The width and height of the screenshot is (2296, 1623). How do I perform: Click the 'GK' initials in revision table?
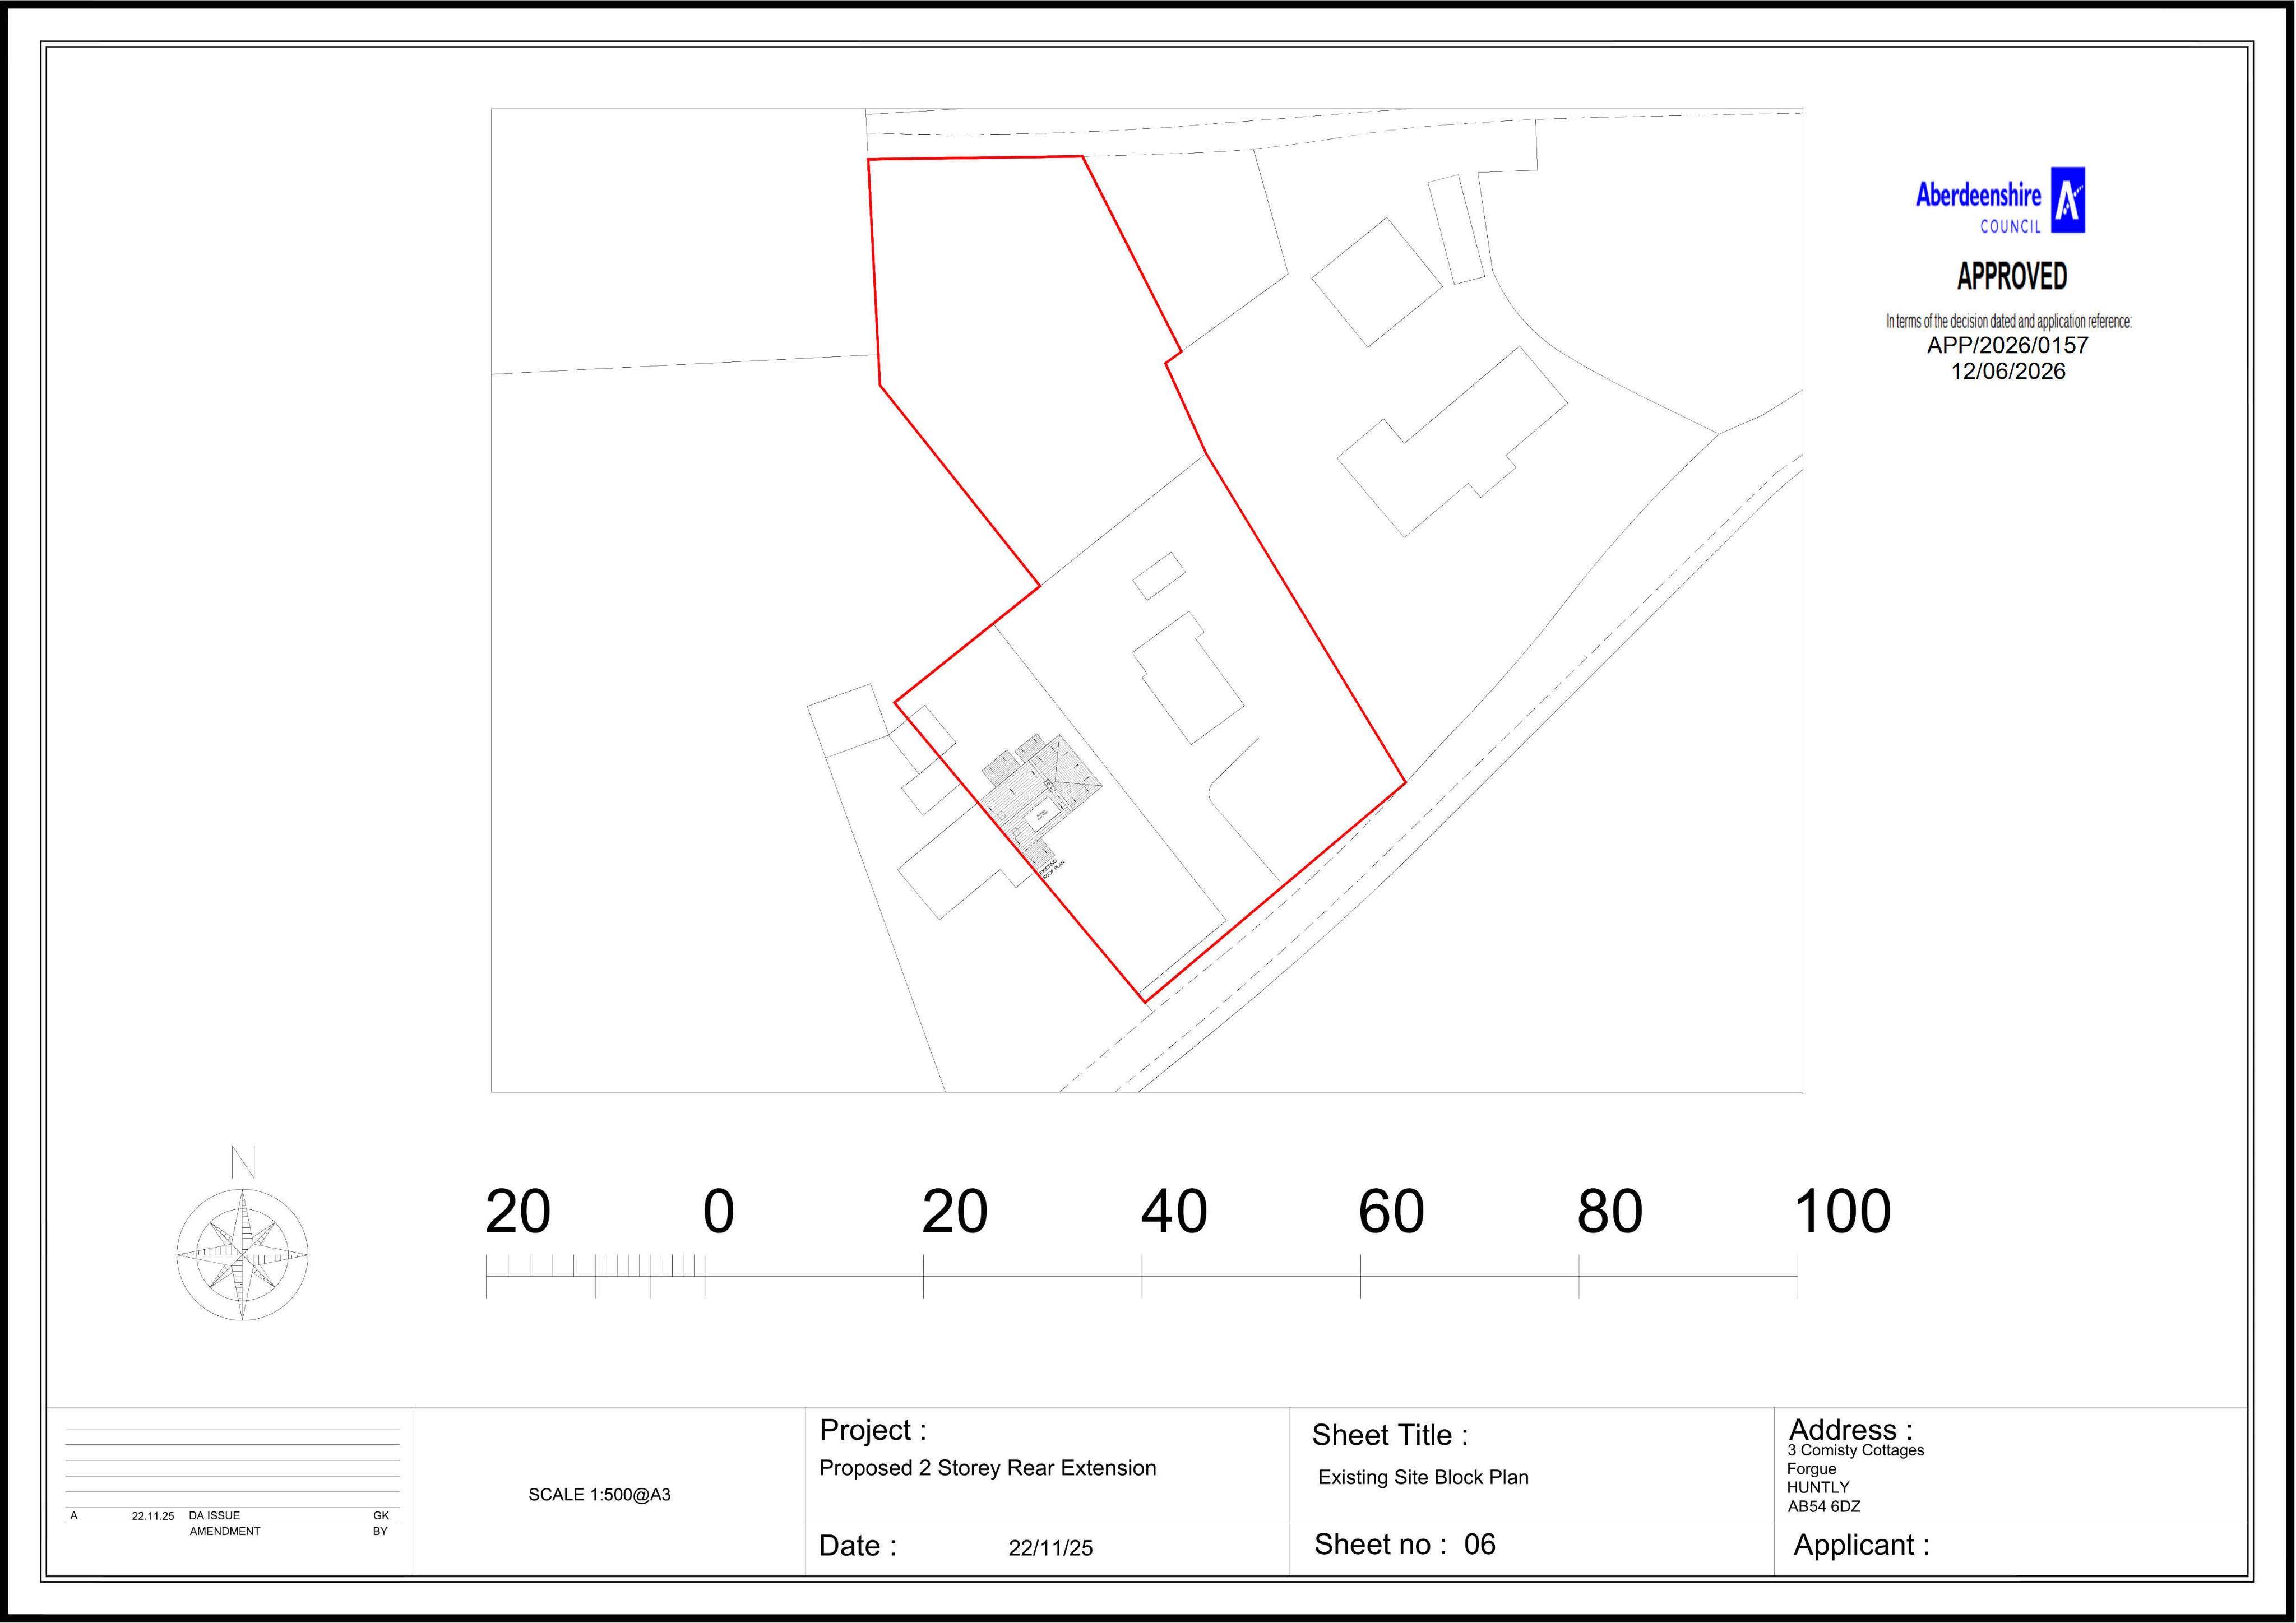381,1516
